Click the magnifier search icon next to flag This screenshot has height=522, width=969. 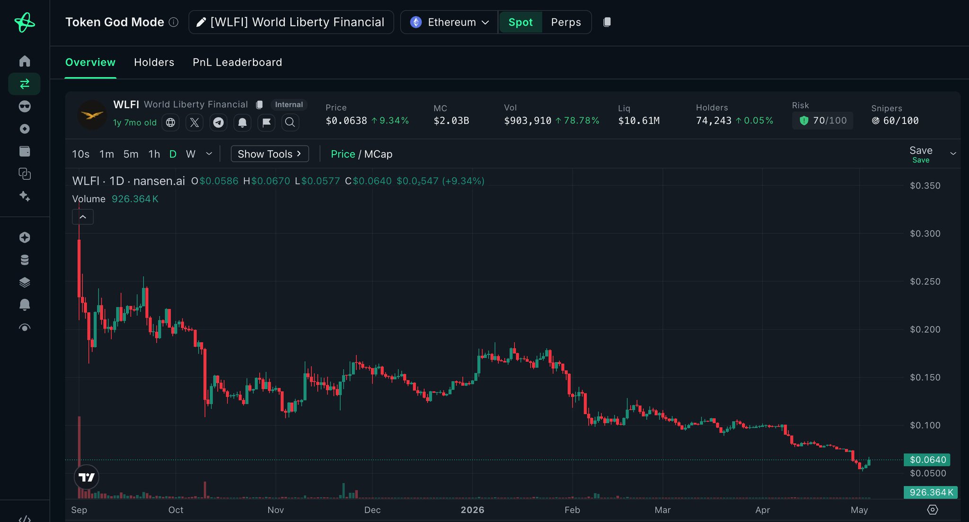pos(290,122)
